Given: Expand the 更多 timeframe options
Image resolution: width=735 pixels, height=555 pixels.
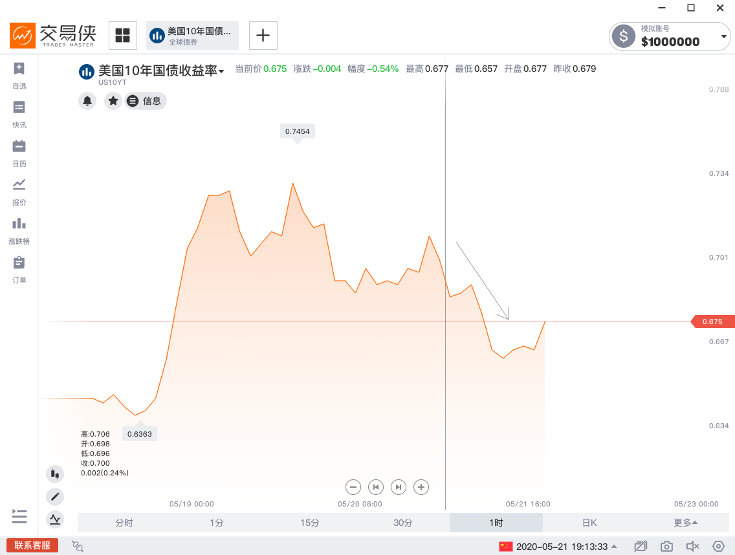Looking at the screenshot, I should click(685, 522).
